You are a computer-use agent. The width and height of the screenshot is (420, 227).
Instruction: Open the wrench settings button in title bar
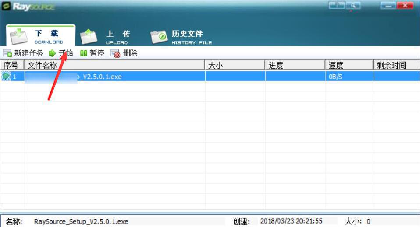353,5
